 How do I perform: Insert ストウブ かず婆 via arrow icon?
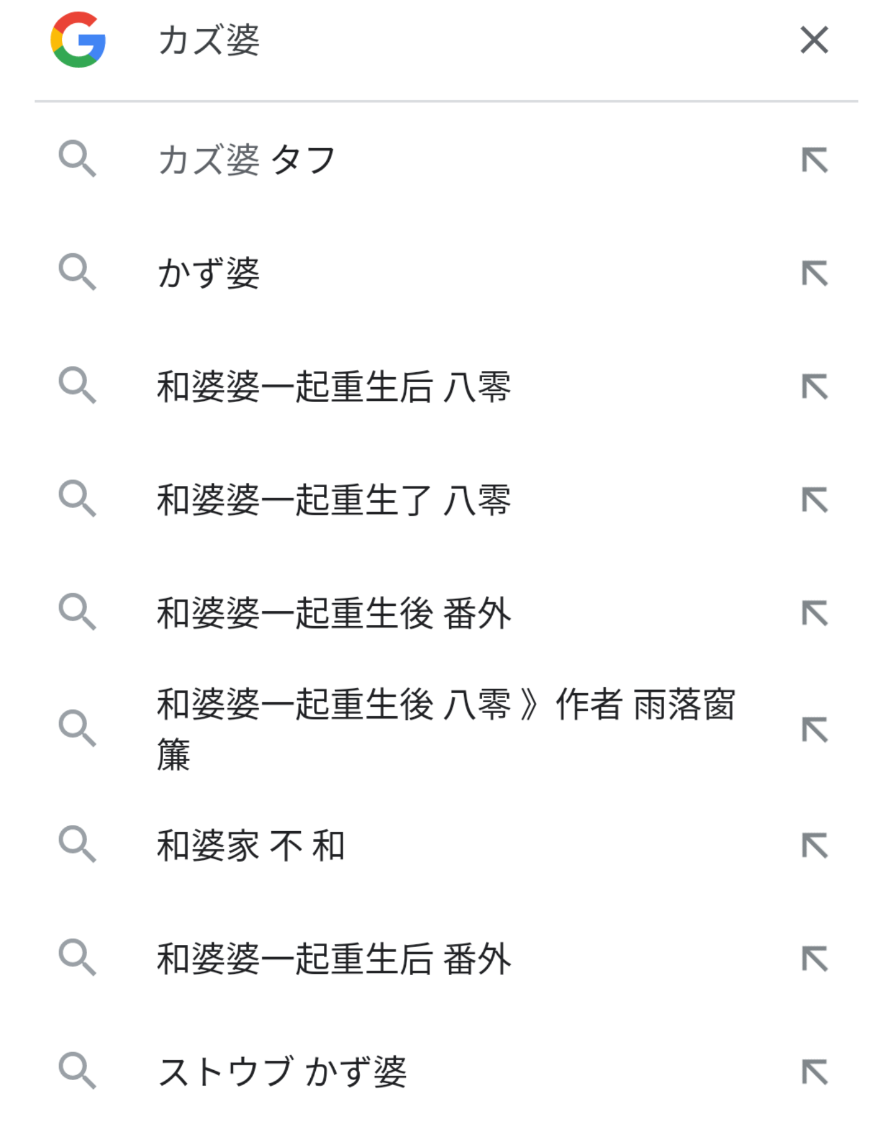(x=814, y=1072)
